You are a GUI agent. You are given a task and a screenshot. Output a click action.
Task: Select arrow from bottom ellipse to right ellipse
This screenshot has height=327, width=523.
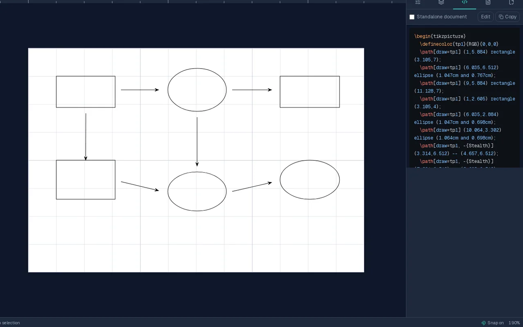(252, 187)
